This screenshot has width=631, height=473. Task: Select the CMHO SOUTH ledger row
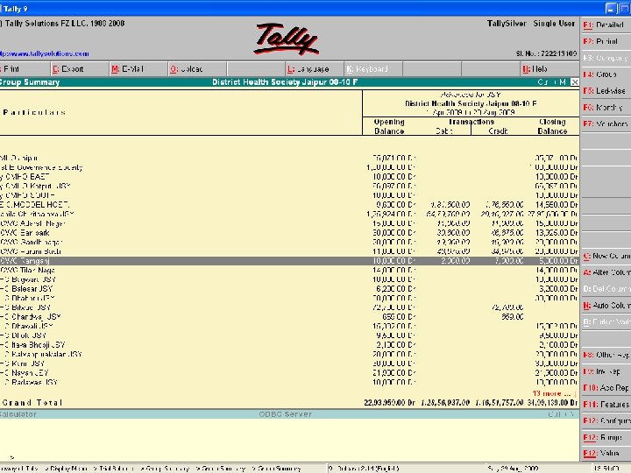pos(289,195)
